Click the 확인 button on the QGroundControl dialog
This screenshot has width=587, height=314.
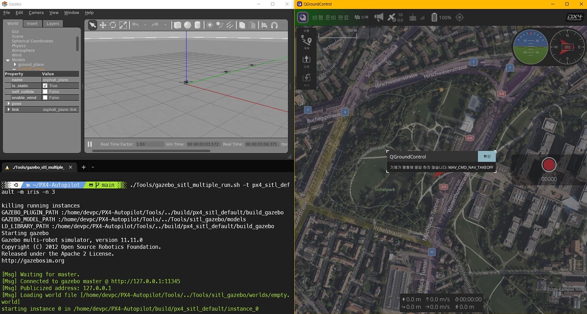pyautogui.click(x=487, y=156)
